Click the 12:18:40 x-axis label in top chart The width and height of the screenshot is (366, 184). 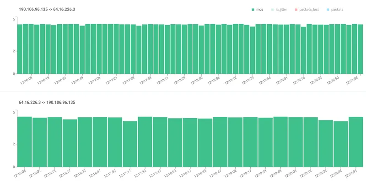196,81
